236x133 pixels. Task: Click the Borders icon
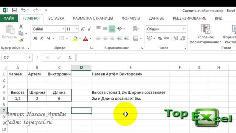(x=62, y=38)
